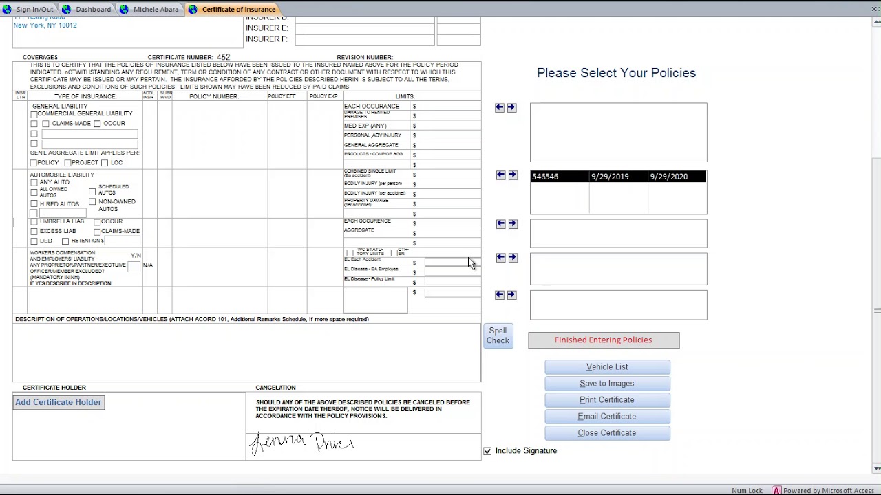Viewport: 881px width, 495px height.
Task: Open the Vehicle List
Action: tap(607, 367)
